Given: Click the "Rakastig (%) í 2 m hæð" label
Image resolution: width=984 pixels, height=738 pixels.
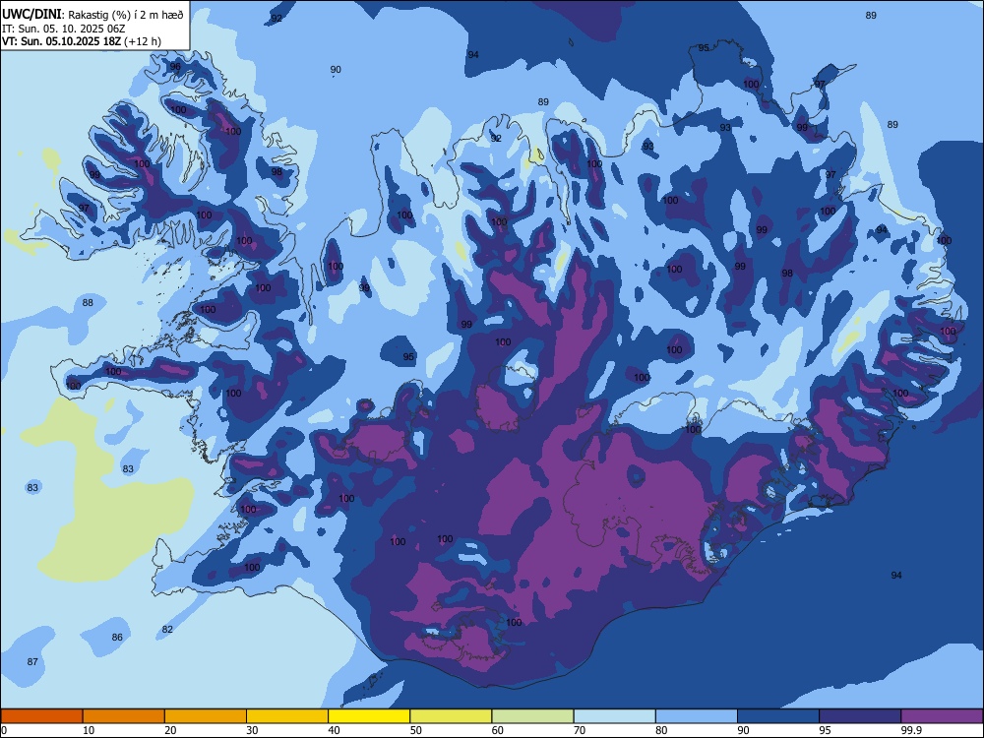Looking at the screenshot, I should 126,15.
